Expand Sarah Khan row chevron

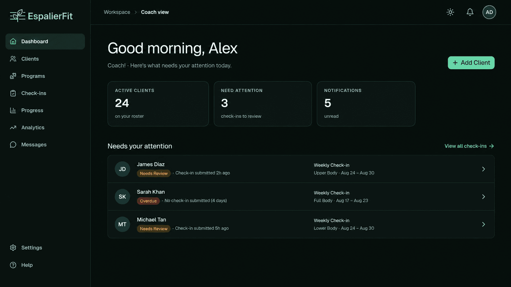[x=483, y=197]
